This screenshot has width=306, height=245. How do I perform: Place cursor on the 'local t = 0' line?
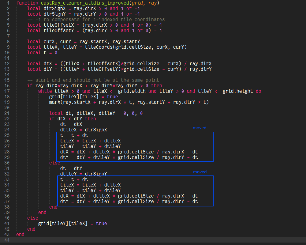[x=42, y=53]
